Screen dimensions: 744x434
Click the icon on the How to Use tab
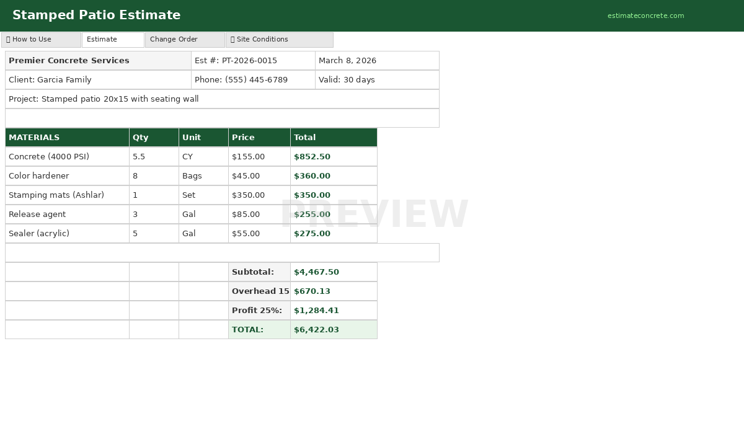[x=8, y=40]
